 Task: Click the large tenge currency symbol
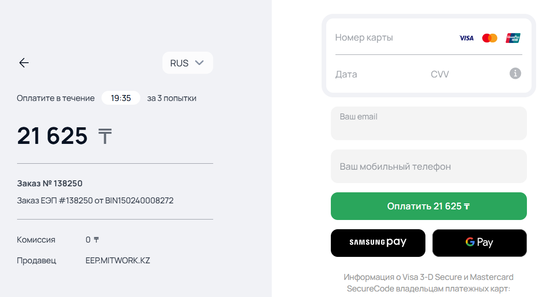(105, 137)
